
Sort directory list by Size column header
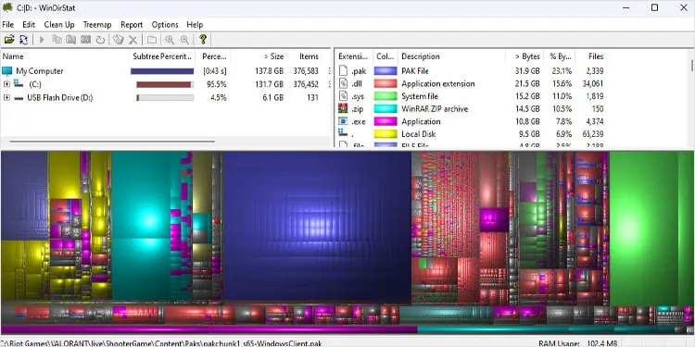pos(259,56)
